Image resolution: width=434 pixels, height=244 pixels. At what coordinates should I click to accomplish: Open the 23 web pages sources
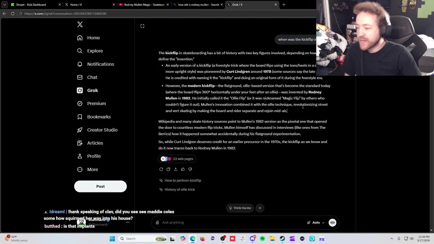pyautogui.click(x=177, y=159)
